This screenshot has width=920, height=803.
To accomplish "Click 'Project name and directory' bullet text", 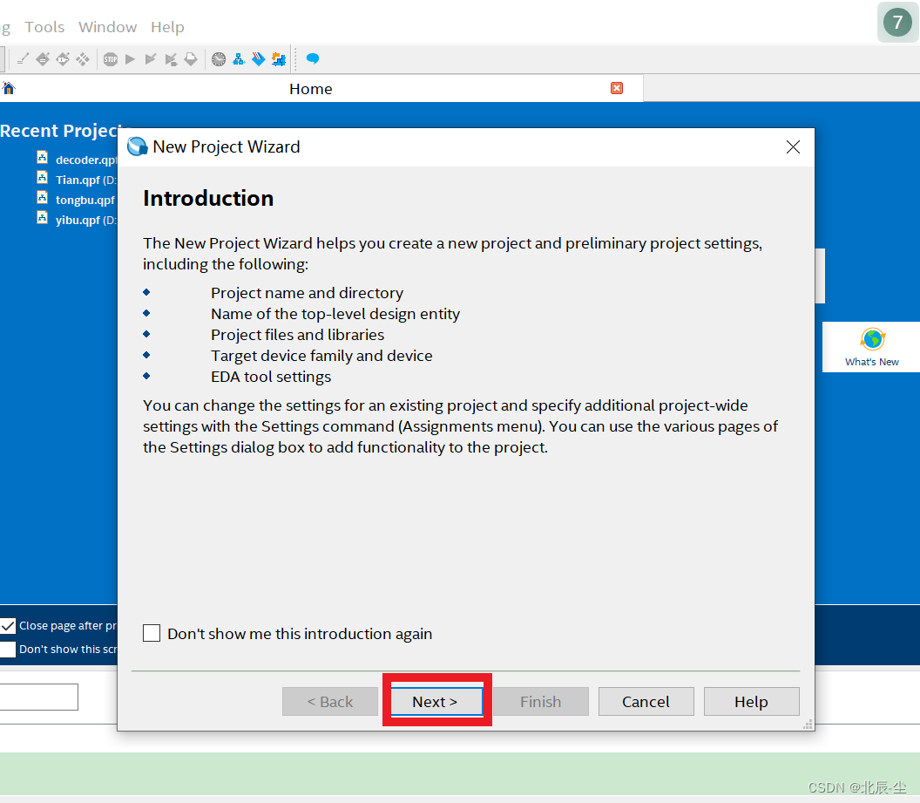I will (307, 293).
